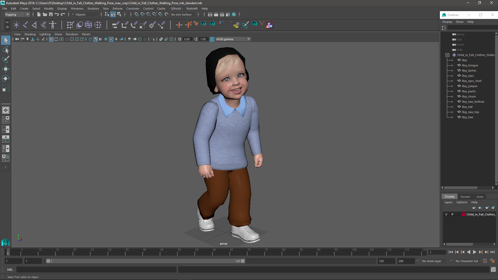Screen dimensions: 498x280
Task: Click the Outliner horizontal scrollbar
Action: 460,188
